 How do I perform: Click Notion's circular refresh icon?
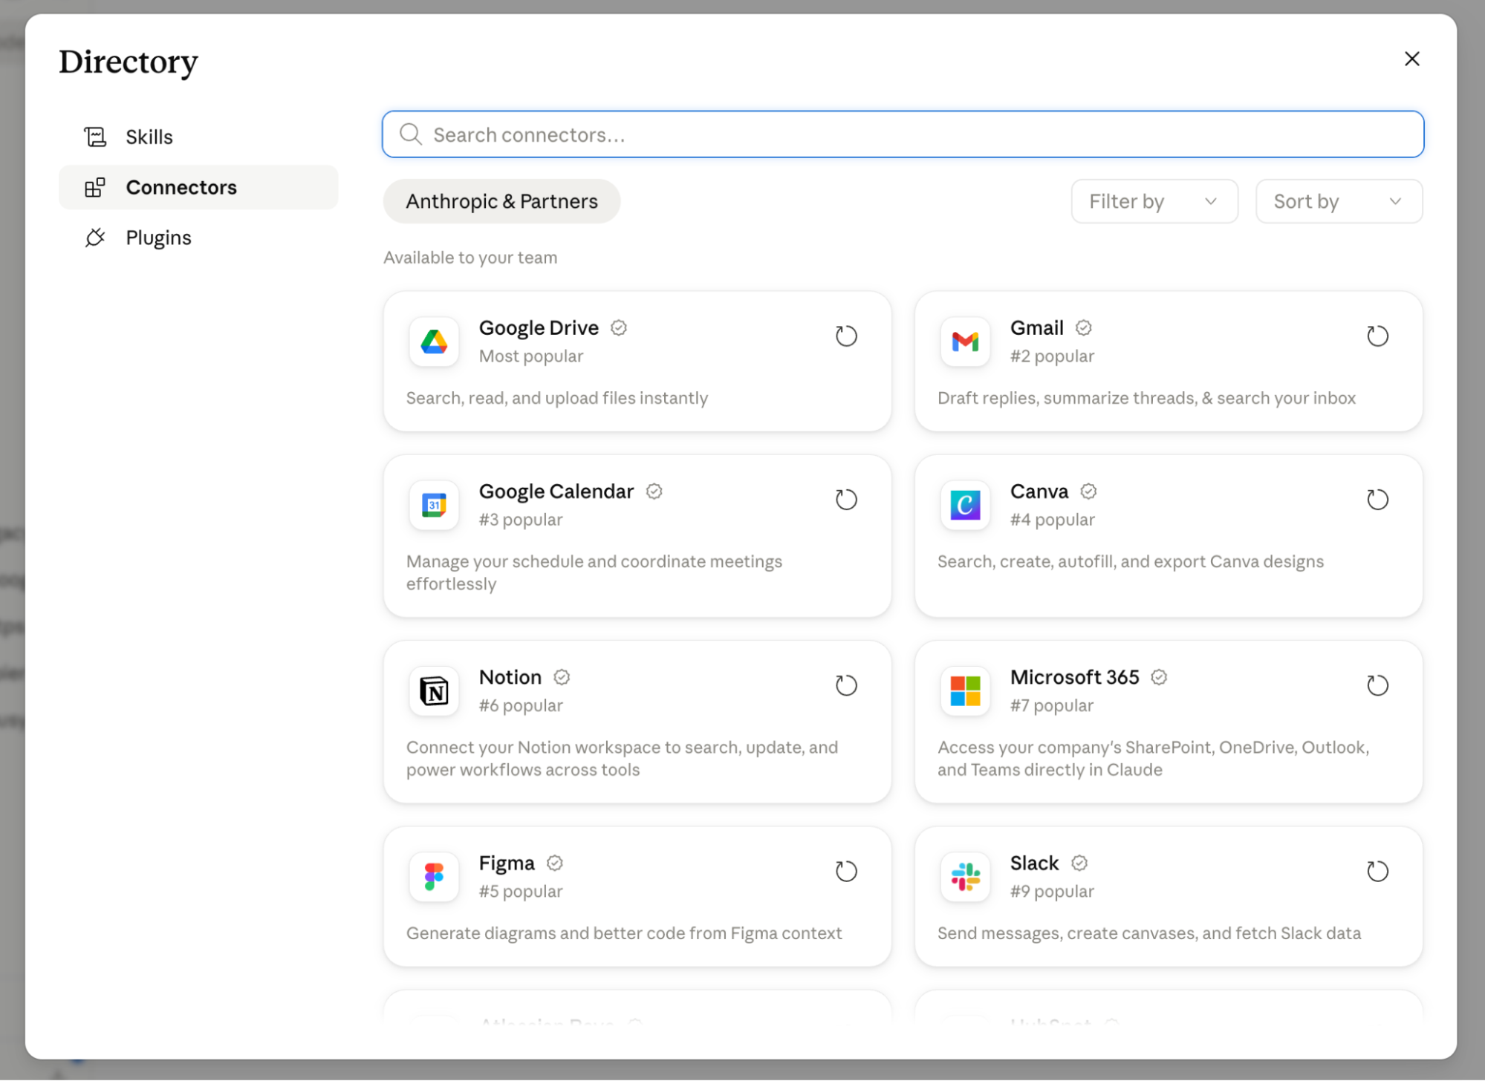pyautogui.click(x=846, y=685)
